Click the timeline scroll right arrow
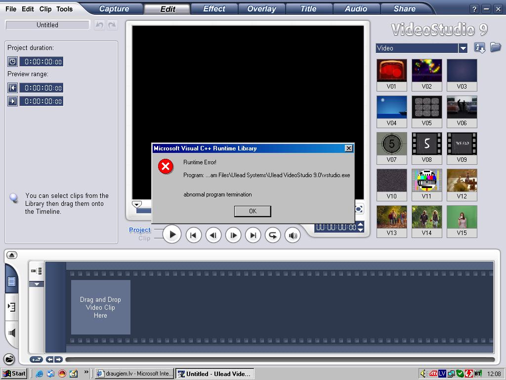The width and height of the screenshot is (506, 380). coord(58,359)
